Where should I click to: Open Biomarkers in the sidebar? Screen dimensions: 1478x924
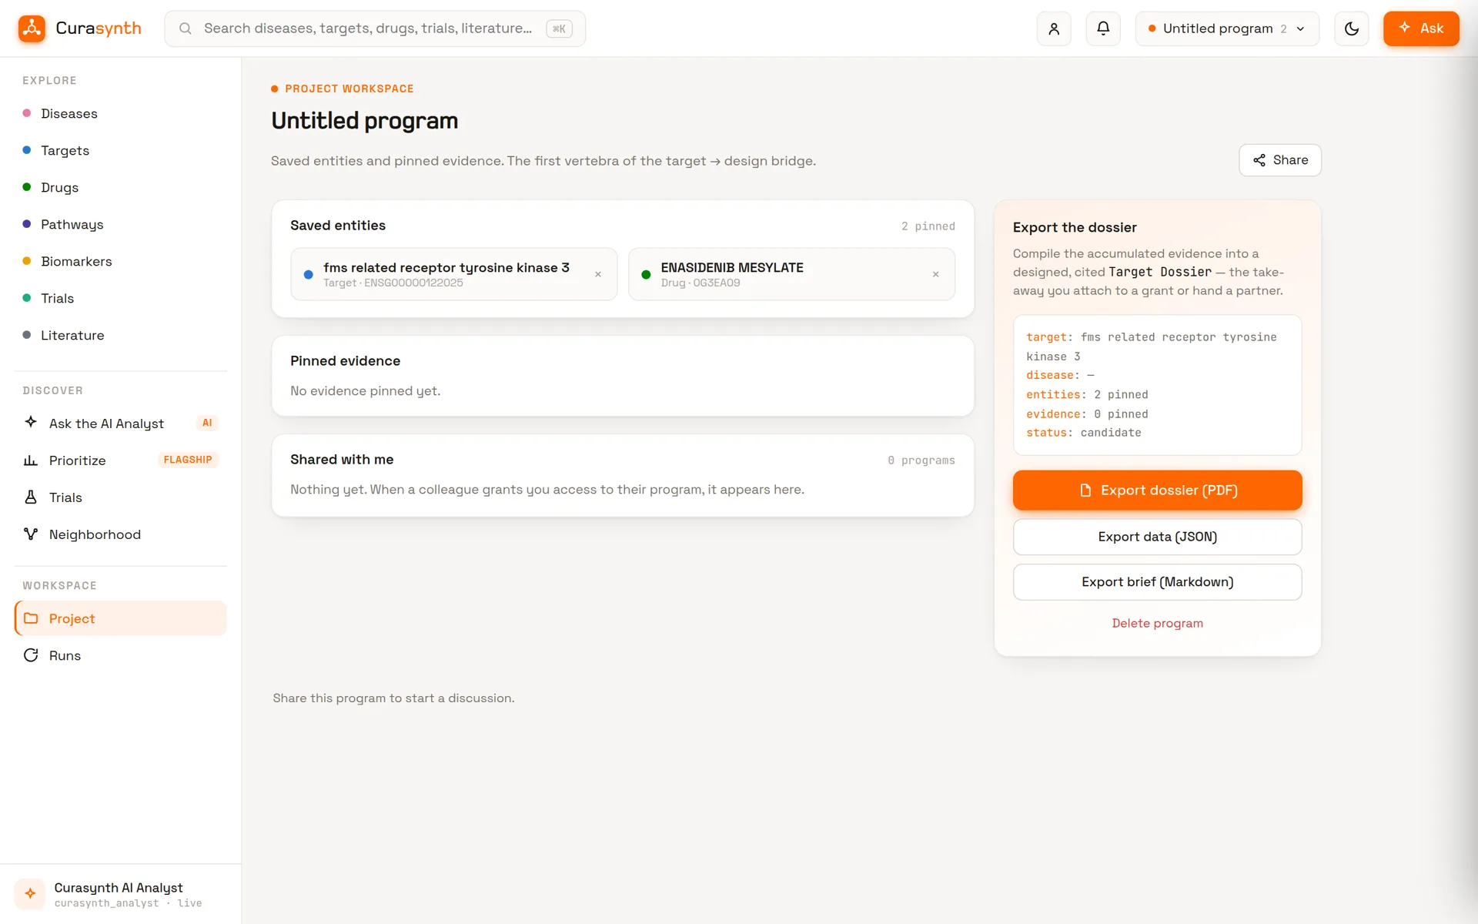coord(121,262)
